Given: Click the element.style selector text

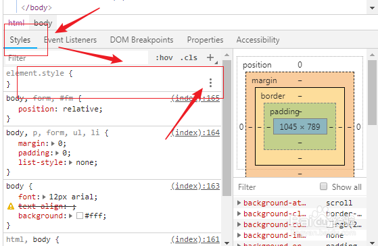Looking at the screenshot, I should click(35, 73).
